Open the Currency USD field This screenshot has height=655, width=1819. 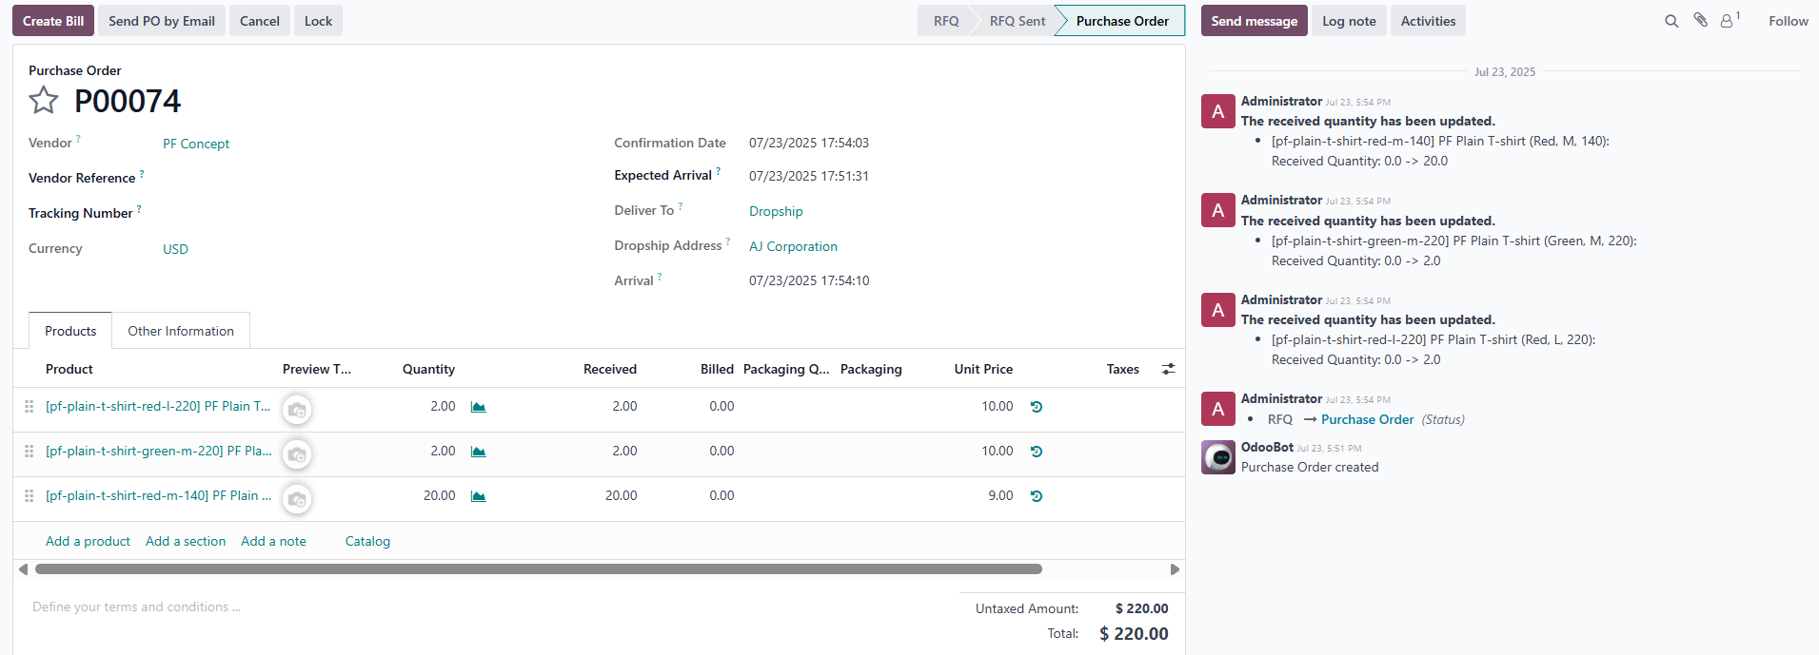[x=175, y=249]
